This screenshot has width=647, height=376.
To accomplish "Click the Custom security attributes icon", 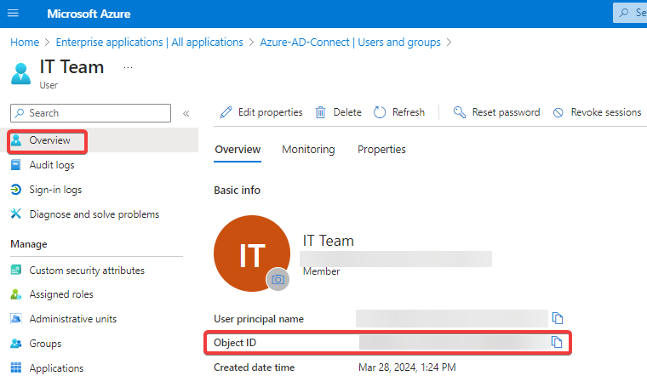I will [15, 270].
